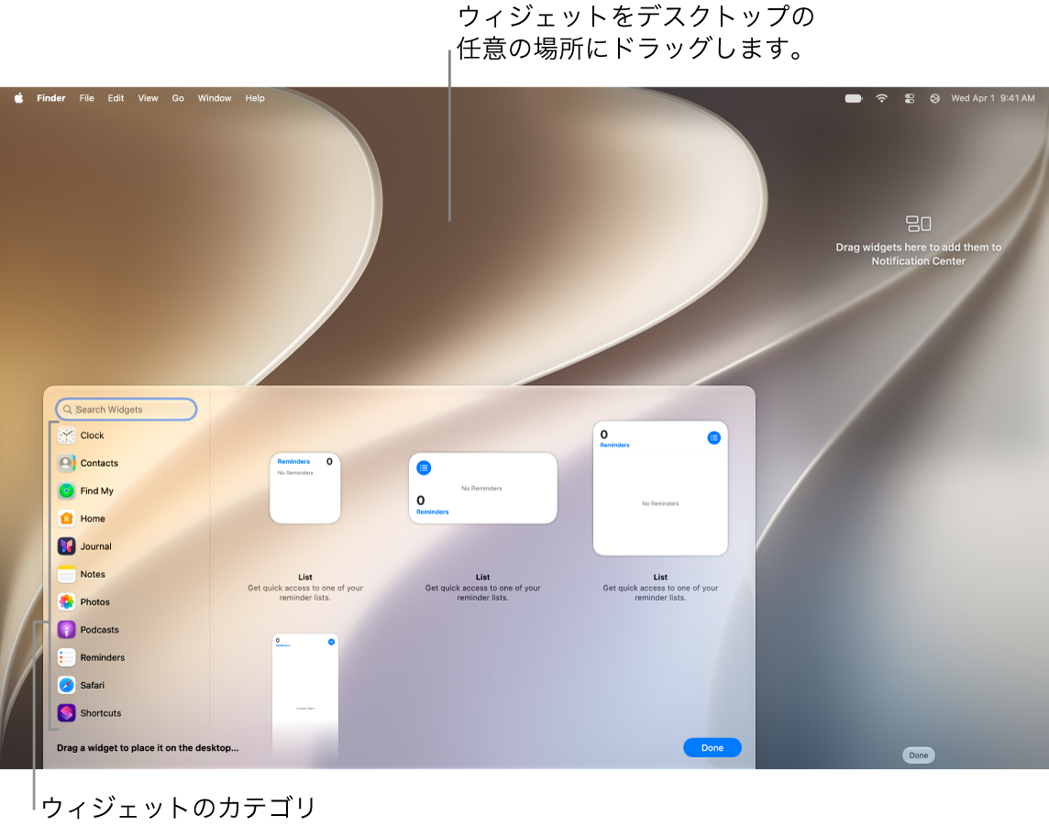
Task: Select the medium wide Reminders List widget
Action: pyautogui.click(x=482, y=488)
